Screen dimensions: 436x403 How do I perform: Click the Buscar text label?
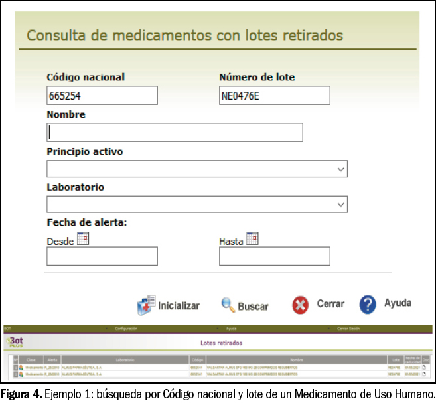253,306
